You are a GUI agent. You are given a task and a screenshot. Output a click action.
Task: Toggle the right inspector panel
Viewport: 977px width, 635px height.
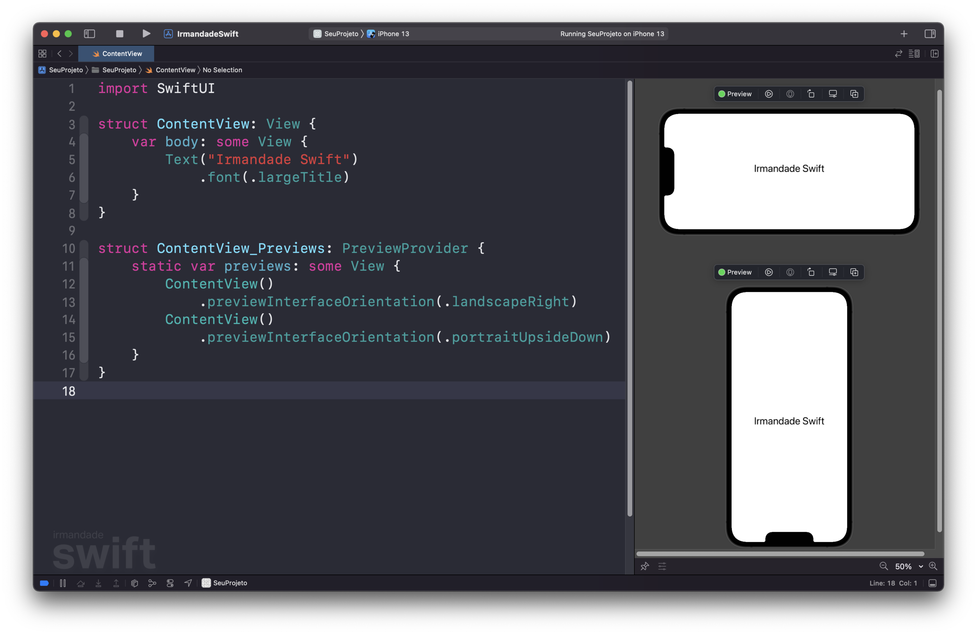coord(930,34)
